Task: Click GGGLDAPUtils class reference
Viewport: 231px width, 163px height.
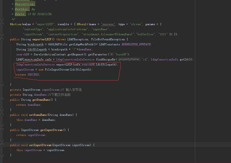Action: pos(58,44)
